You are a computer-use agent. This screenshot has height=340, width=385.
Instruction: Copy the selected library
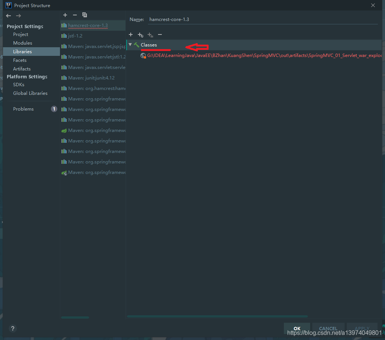(85, 15)
